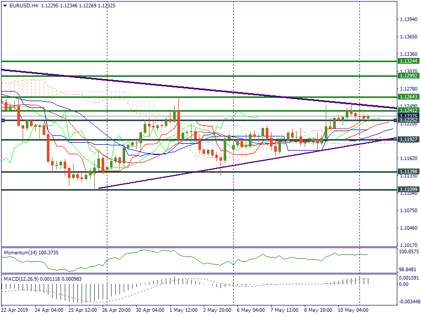Select the 1.13244 price level label
The width and height of the screenshot is (421, 316).
tap(408, 61)
